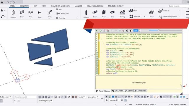Viewport: 189px width, 106px height.
Task: Click the undo arrow in title bar
Action: point(8,2)
